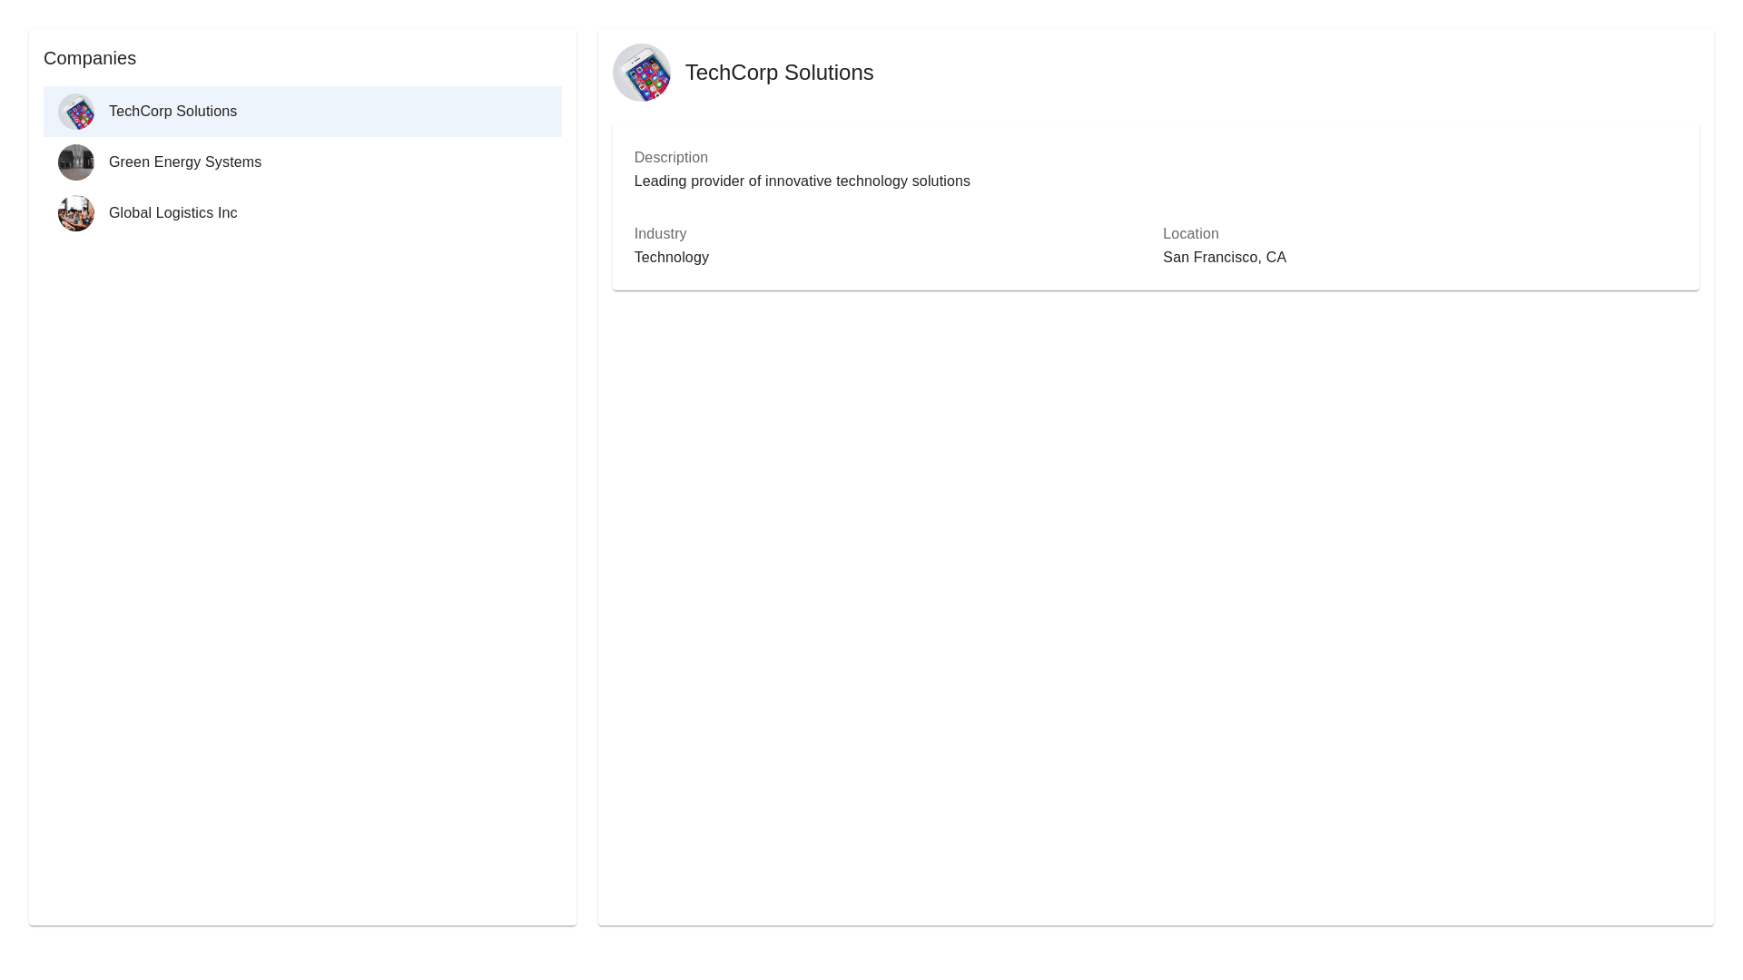Click the Industry field label
This screenshot has width=1743, height=980.
point(660,234)
